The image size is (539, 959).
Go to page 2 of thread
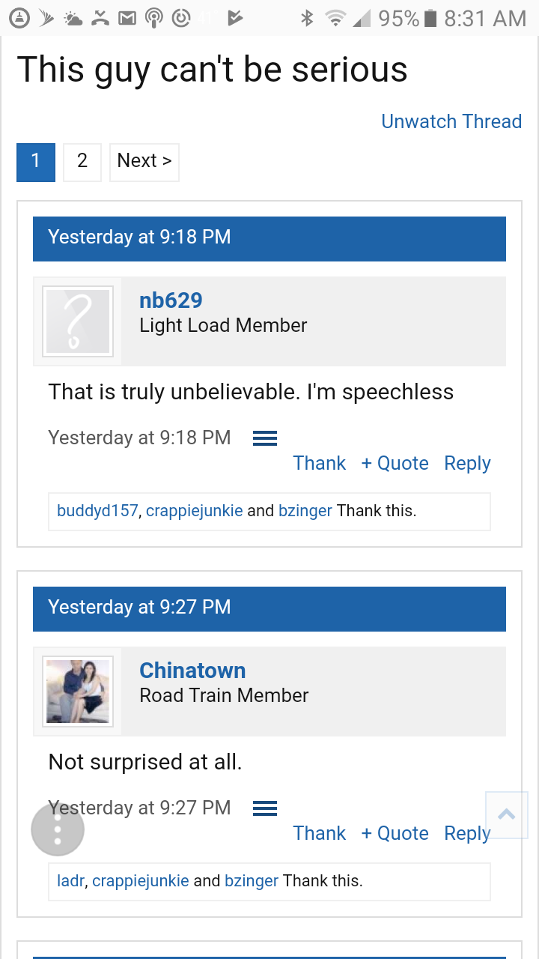point(82,161)
